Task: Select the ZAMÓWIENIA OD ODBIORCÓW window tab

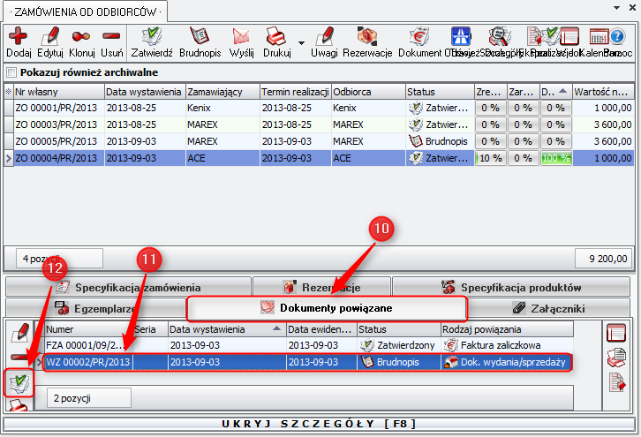Action: (85, 12)
